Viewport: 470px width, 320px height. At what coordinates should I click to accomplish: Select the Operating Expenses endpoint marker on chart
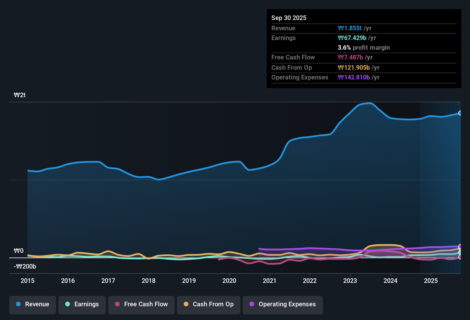460,246
